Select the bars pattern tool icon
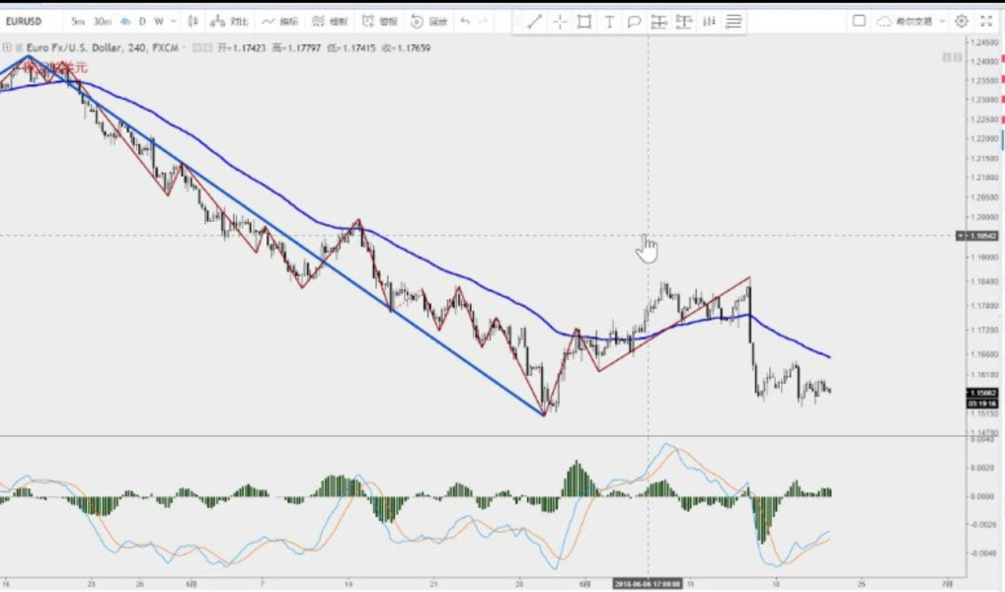Screen dimensions: 1005x592 [x=709, y=22]
